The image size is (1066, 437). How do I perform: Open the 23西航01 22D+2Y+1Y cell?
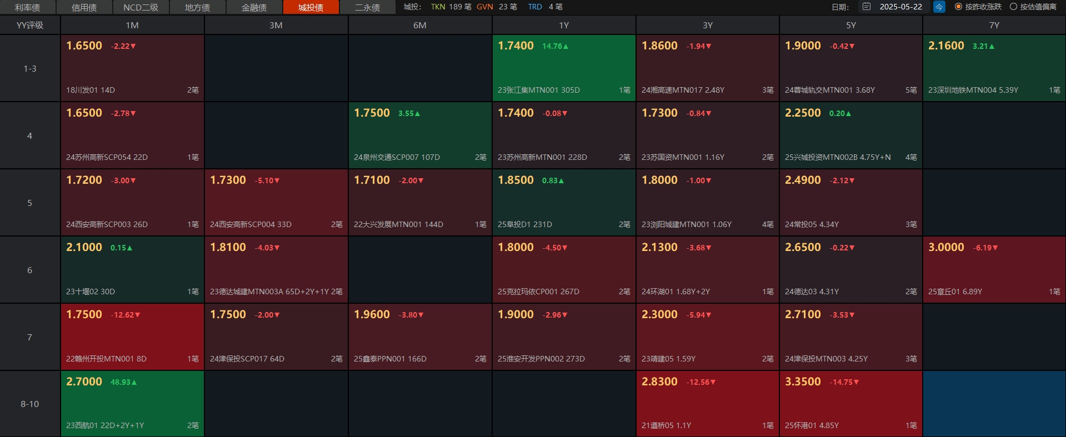pos(132,404)
